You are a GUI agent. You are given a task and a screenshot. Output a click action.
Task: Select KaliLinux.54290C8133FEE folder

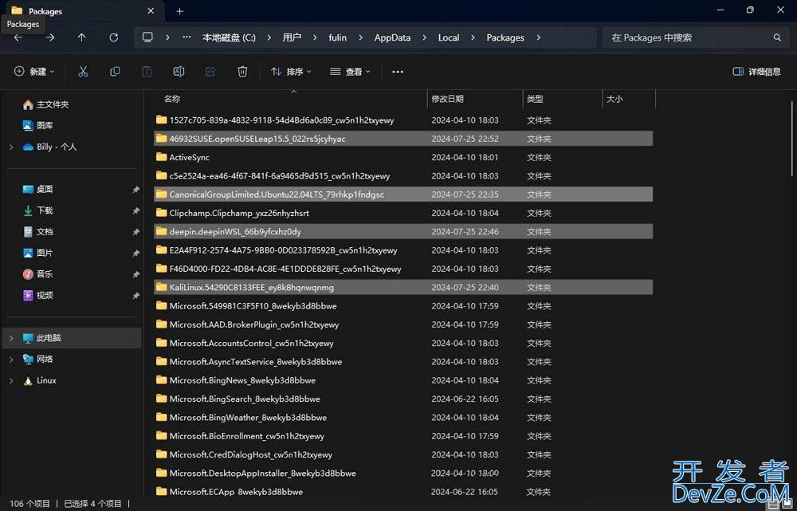(403, 287)
